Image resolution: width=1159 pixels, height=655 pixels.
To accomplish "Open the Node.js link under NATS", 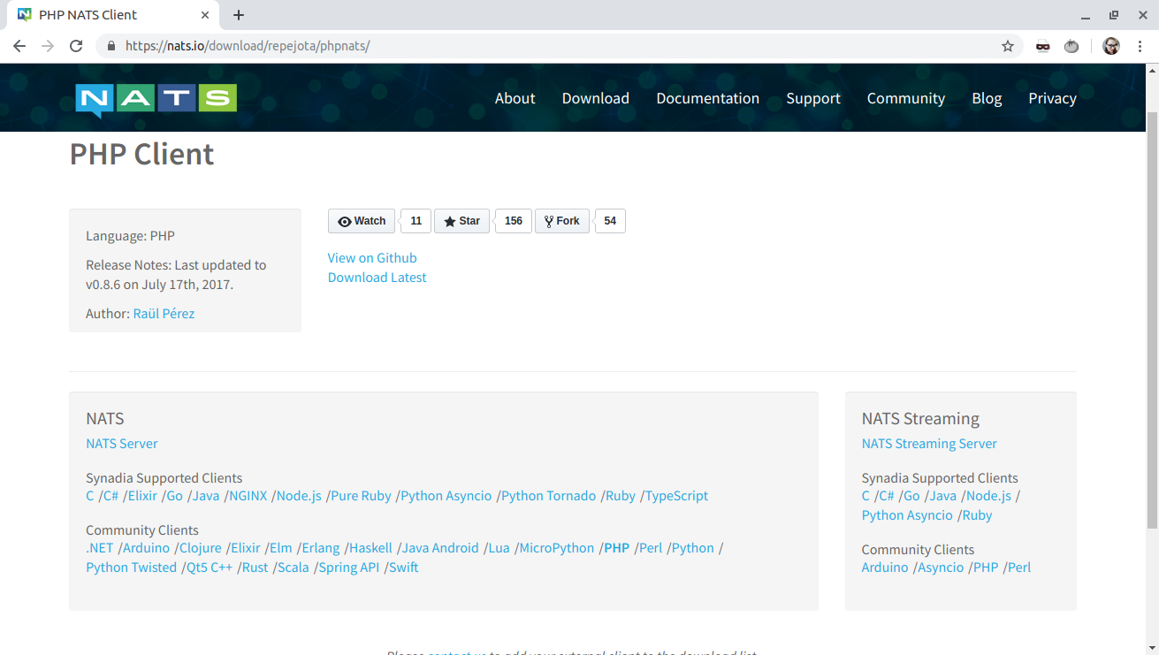I will [299, 496].
